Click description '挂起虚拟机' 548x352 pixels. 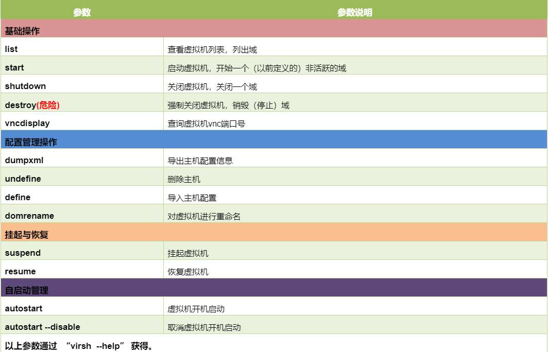click(188, 253)
